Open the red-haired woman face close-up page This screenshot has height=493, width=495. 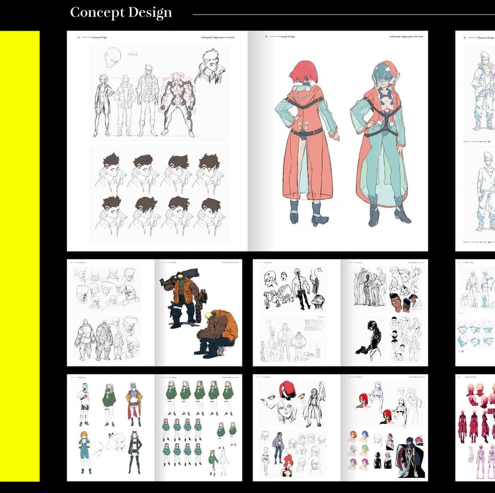[296, 428]
